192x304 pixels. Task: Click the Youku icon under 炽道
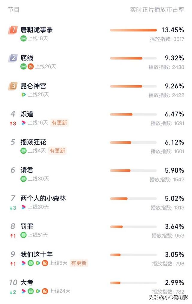tap(24, 123)
